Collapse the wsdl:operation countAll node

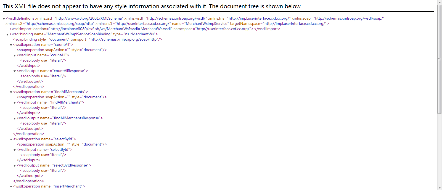(11, 45)
